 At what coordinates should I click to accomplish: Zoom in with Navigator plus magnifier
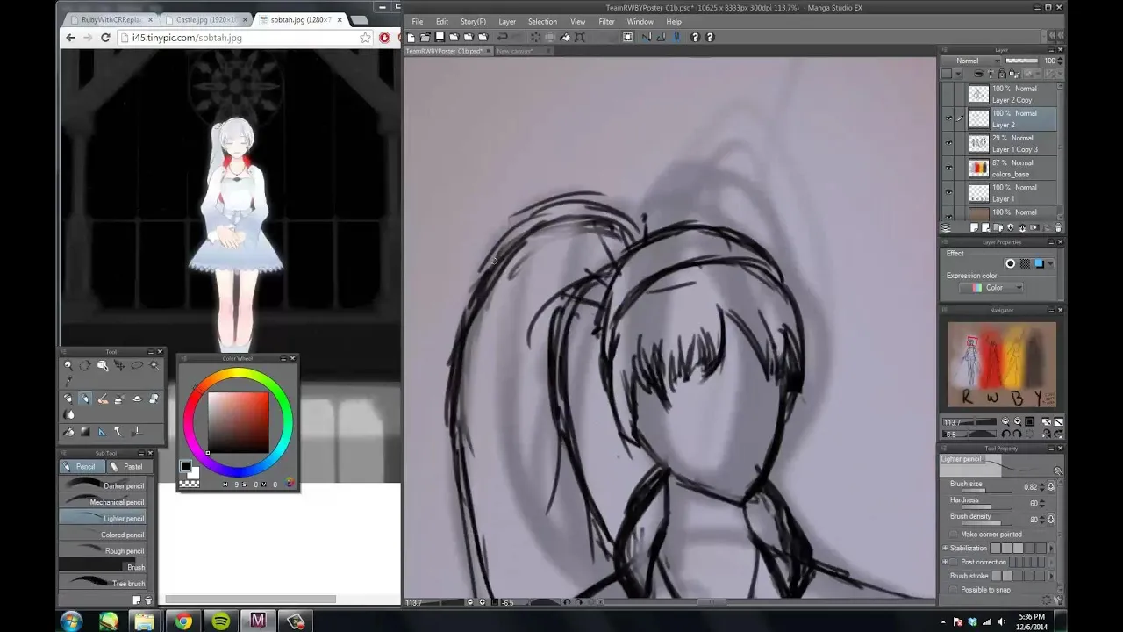point(1018,421)
